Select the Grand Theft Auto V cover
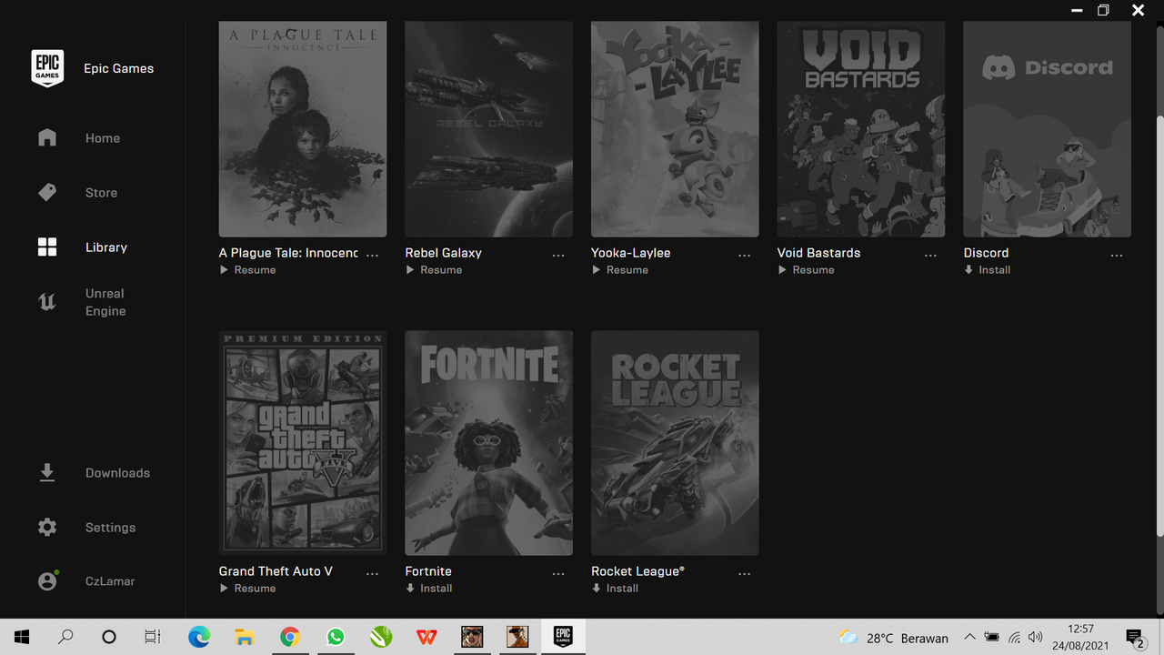1164x655 pixels. pyautogui.click(x=303, y=443)
